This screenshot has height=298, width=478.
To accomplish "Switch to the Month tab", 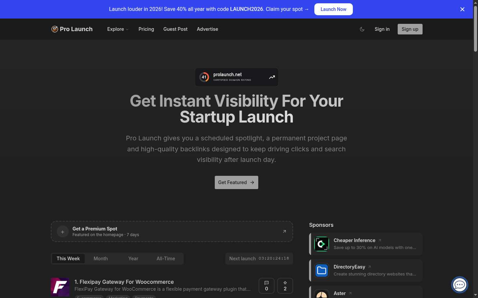I will tap(101, 259).
